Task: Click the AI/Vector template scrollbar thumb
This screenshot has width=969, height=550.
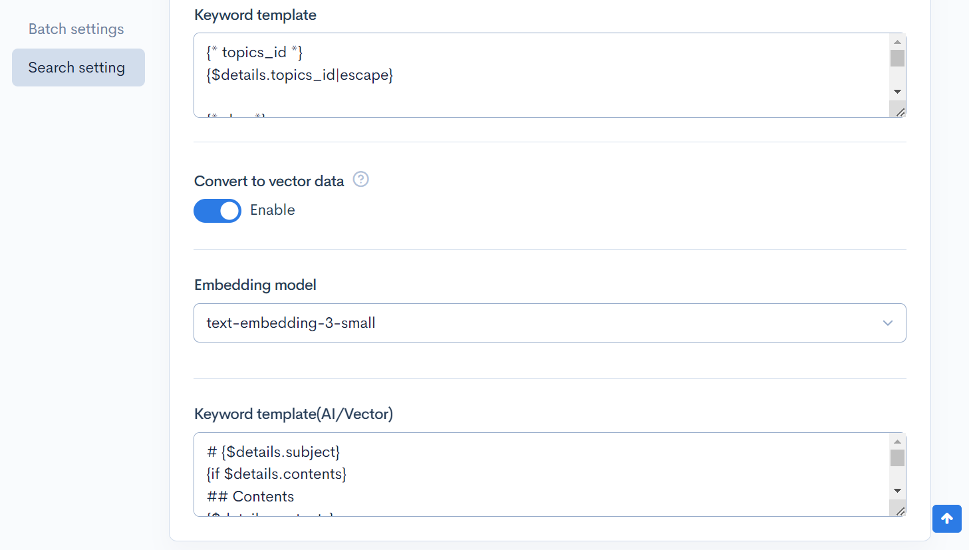Action: click(x=897, y=458)
